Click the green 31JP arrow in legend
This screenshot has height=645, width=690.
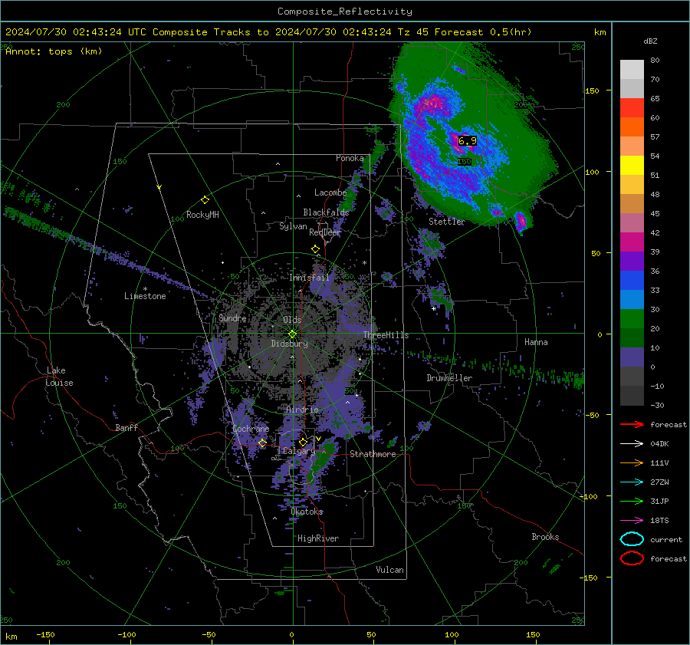pos(632,501)
